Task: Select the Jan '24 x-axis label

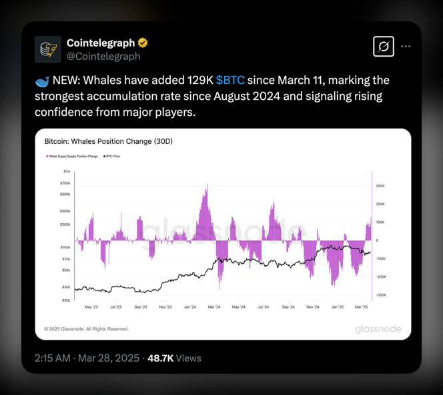Action: click(x=189, y=307)
